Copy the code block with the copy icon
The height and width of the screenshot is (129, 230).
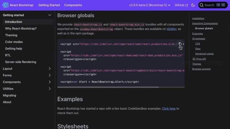[180, 44]
